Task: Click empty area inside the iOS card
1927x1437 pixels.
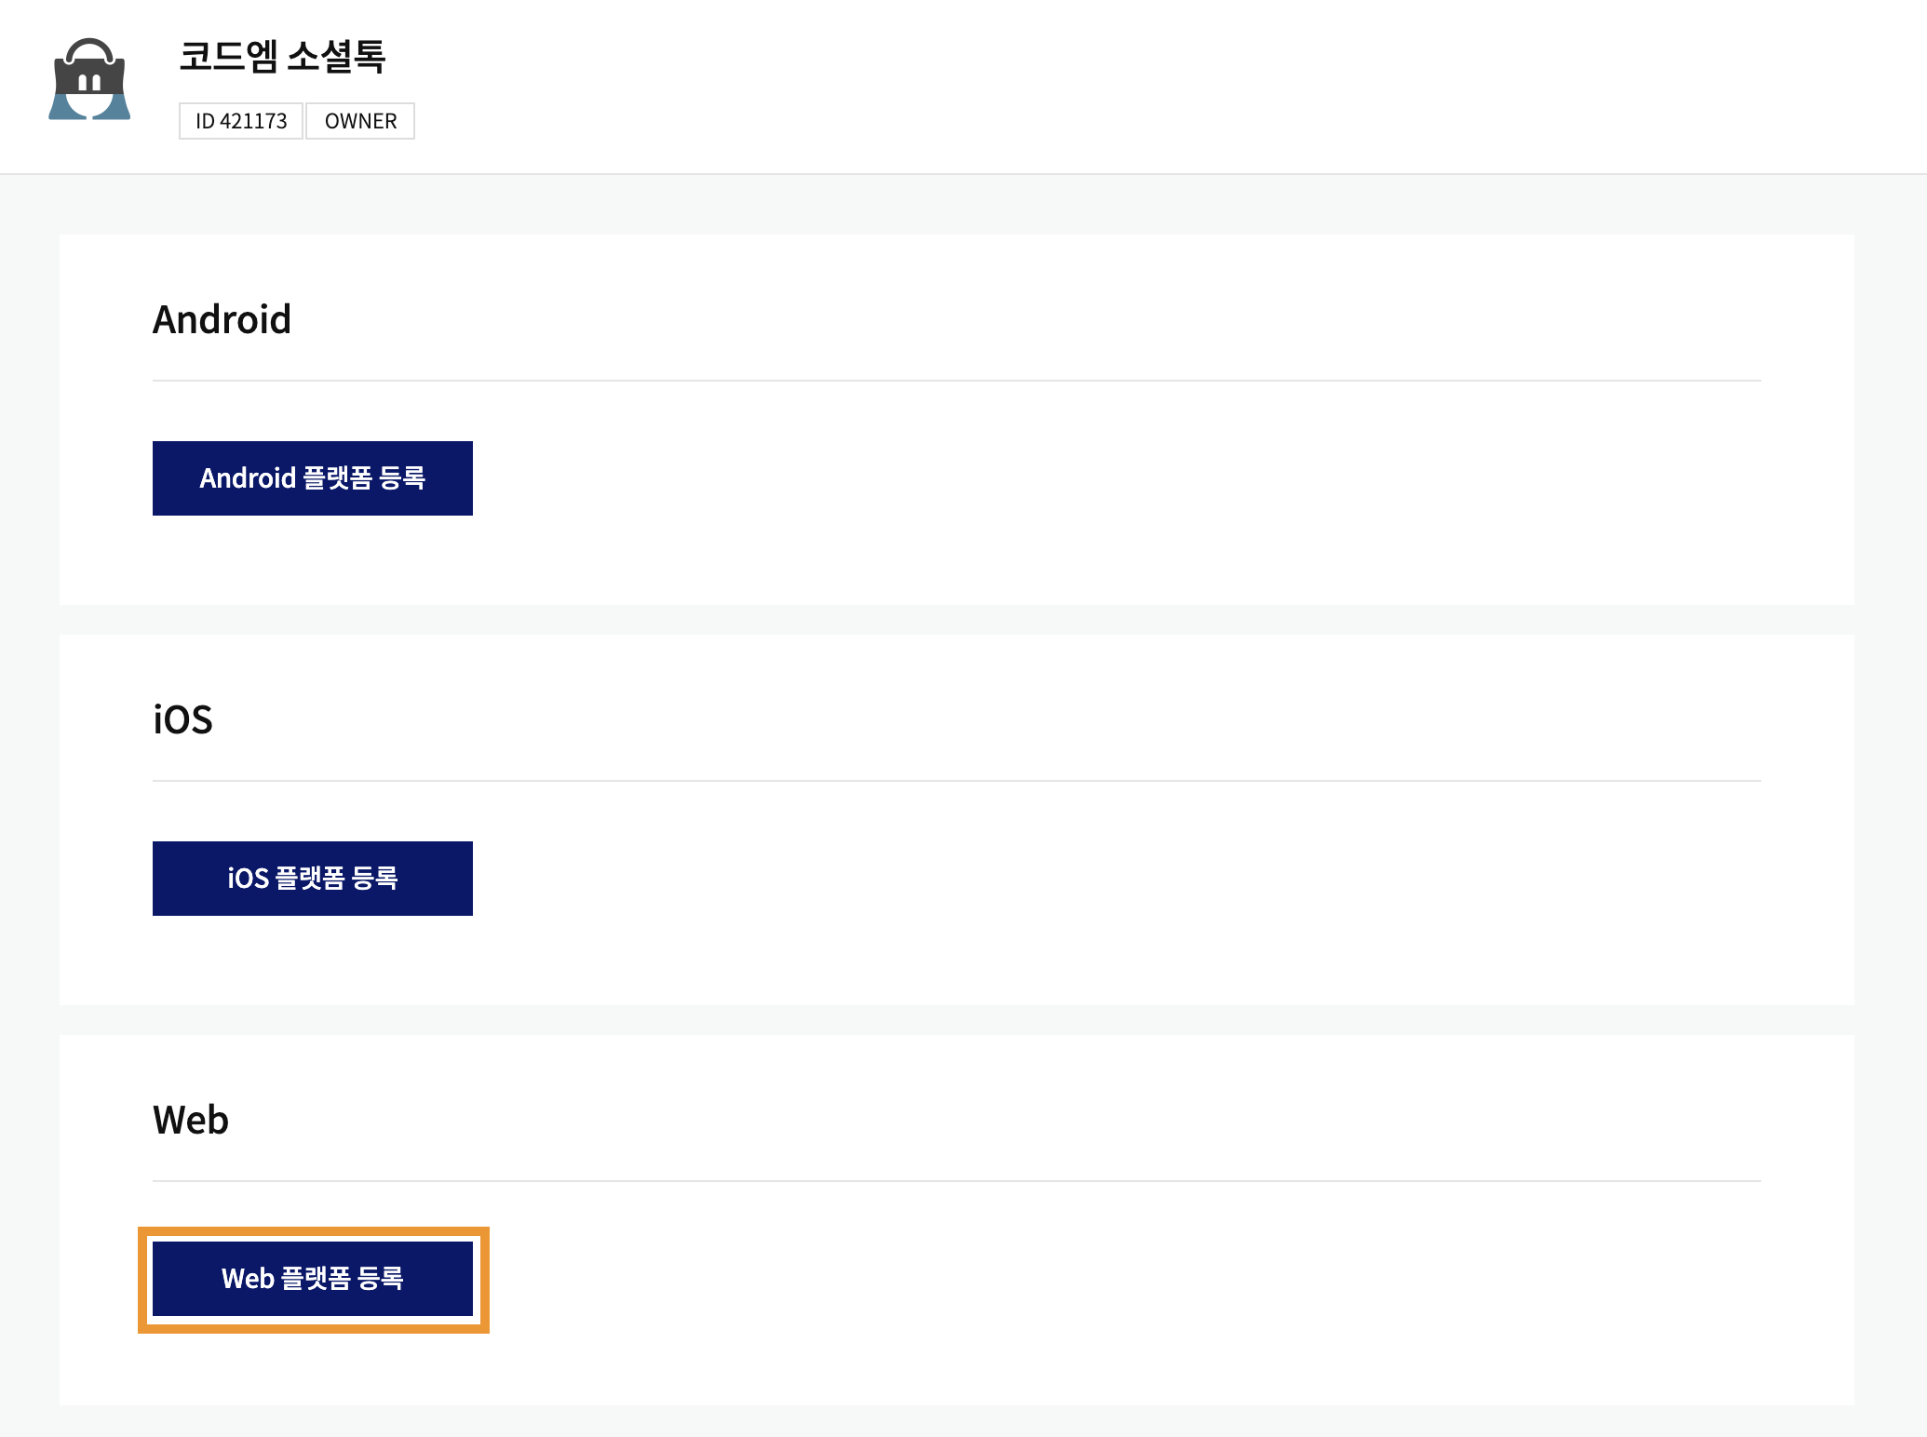Action: coord(1117,893)
